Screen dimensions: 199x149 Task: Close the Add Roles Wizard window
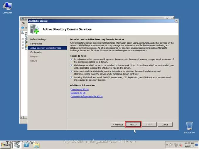click(176, 21)
